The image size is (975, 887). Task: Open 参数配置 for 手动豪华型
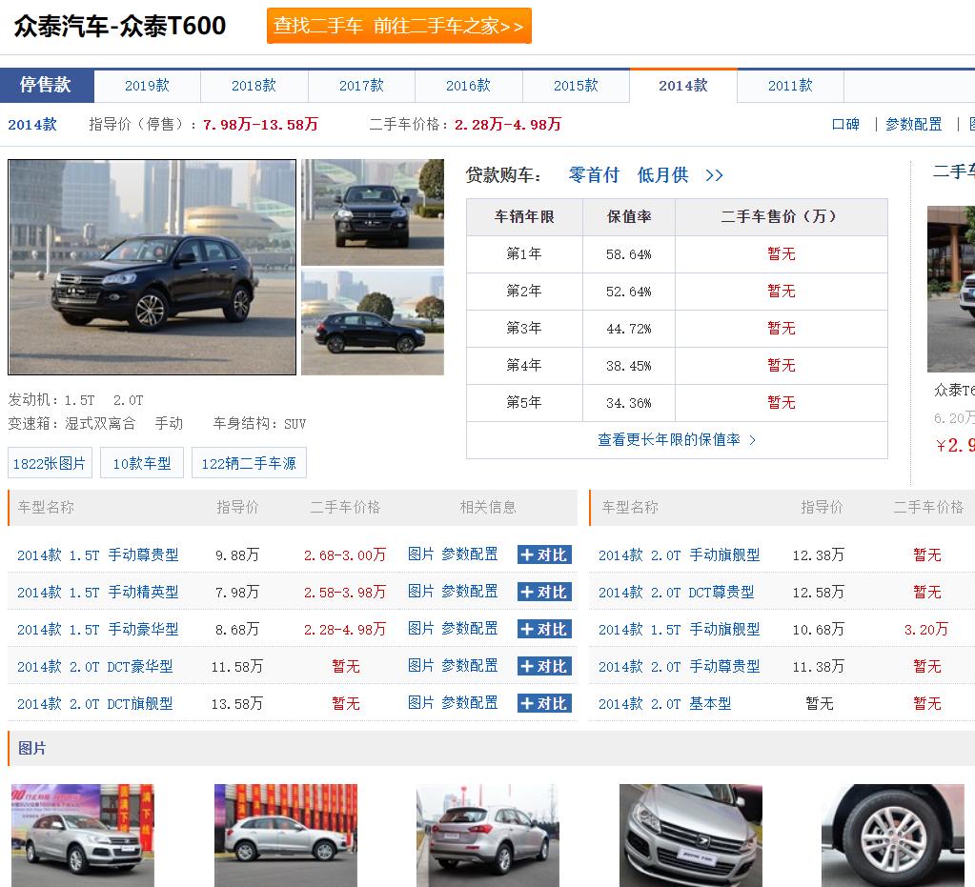click(x=469, y=629)
